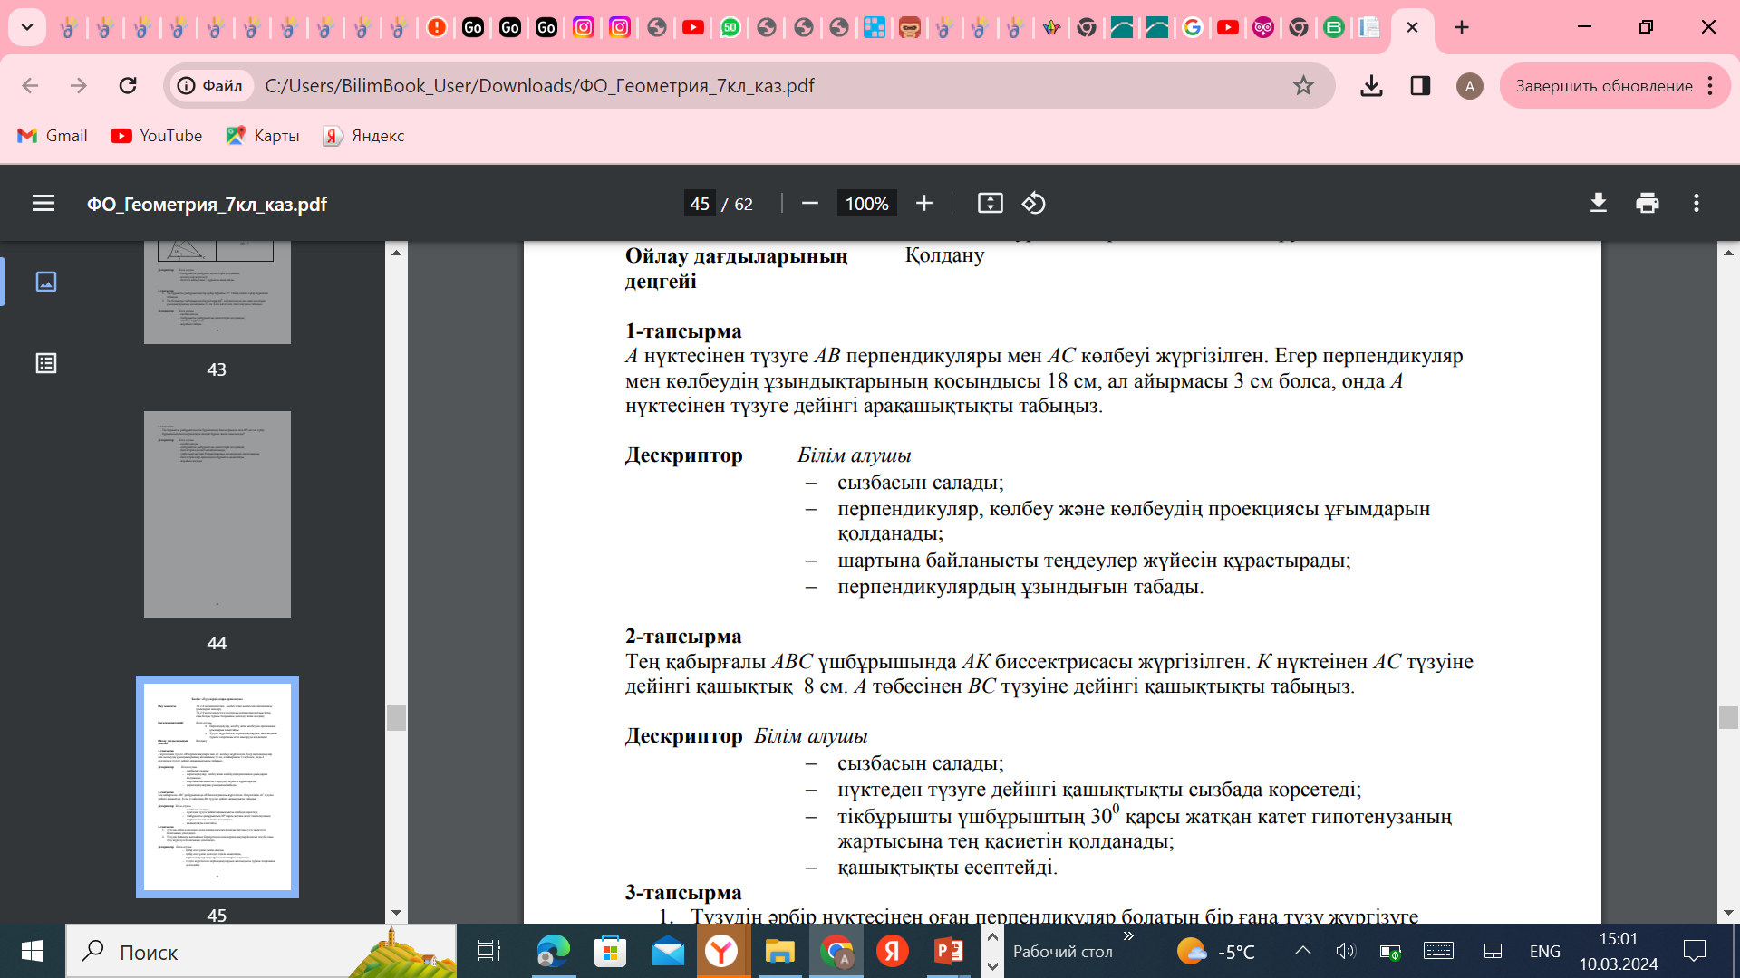
Task: Expand the tab search dropdown arrow
Action: click(27, 27)
